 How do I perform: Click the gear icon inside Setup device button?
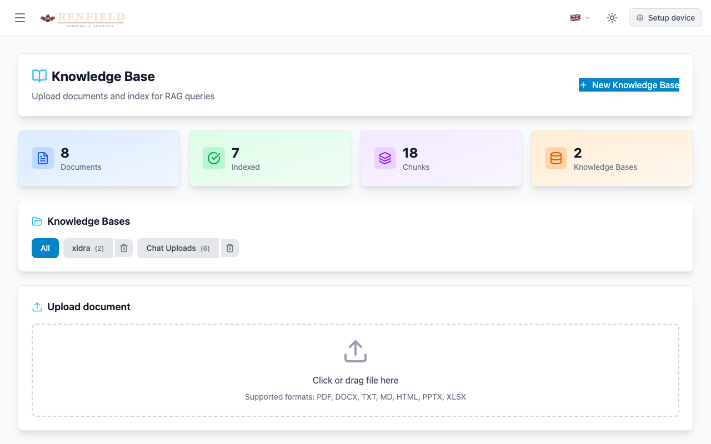639,17
